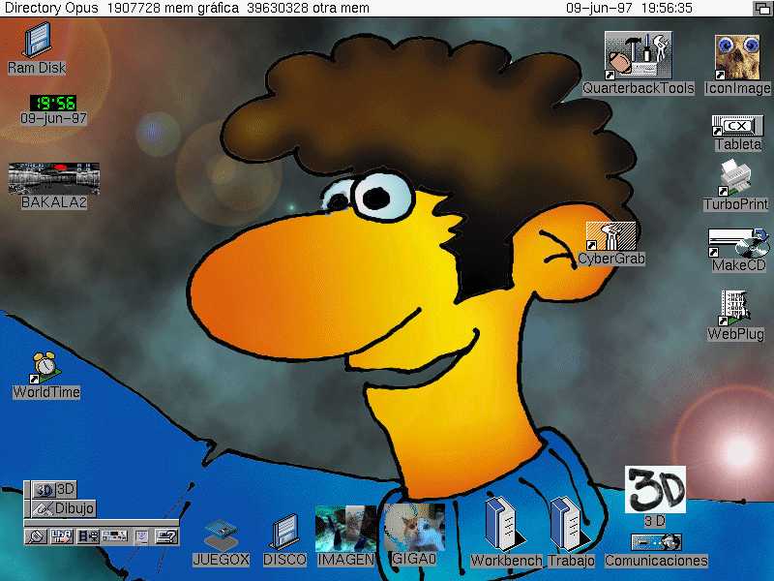Image resolution: width=774 pixels, height=581 pixels.
Task: Click the Directory Opus title bar
Action: [290, 8]
